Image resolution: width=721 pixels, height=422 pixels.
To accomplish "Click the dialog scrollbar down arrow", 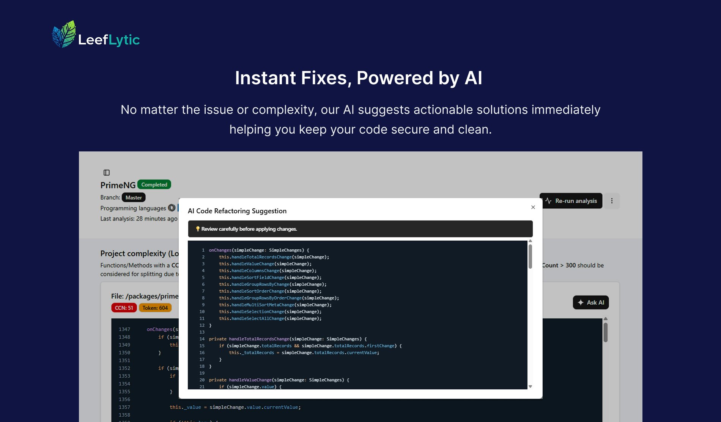I will (x=530, y=386).
